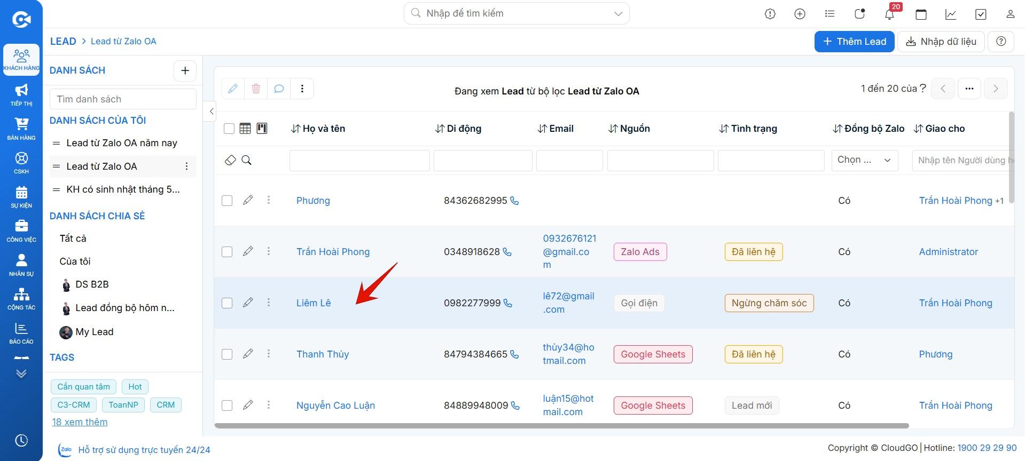Open the Tiếp Thị marketing module
This screenshot has height=461, width=1025.
point(21,94)
